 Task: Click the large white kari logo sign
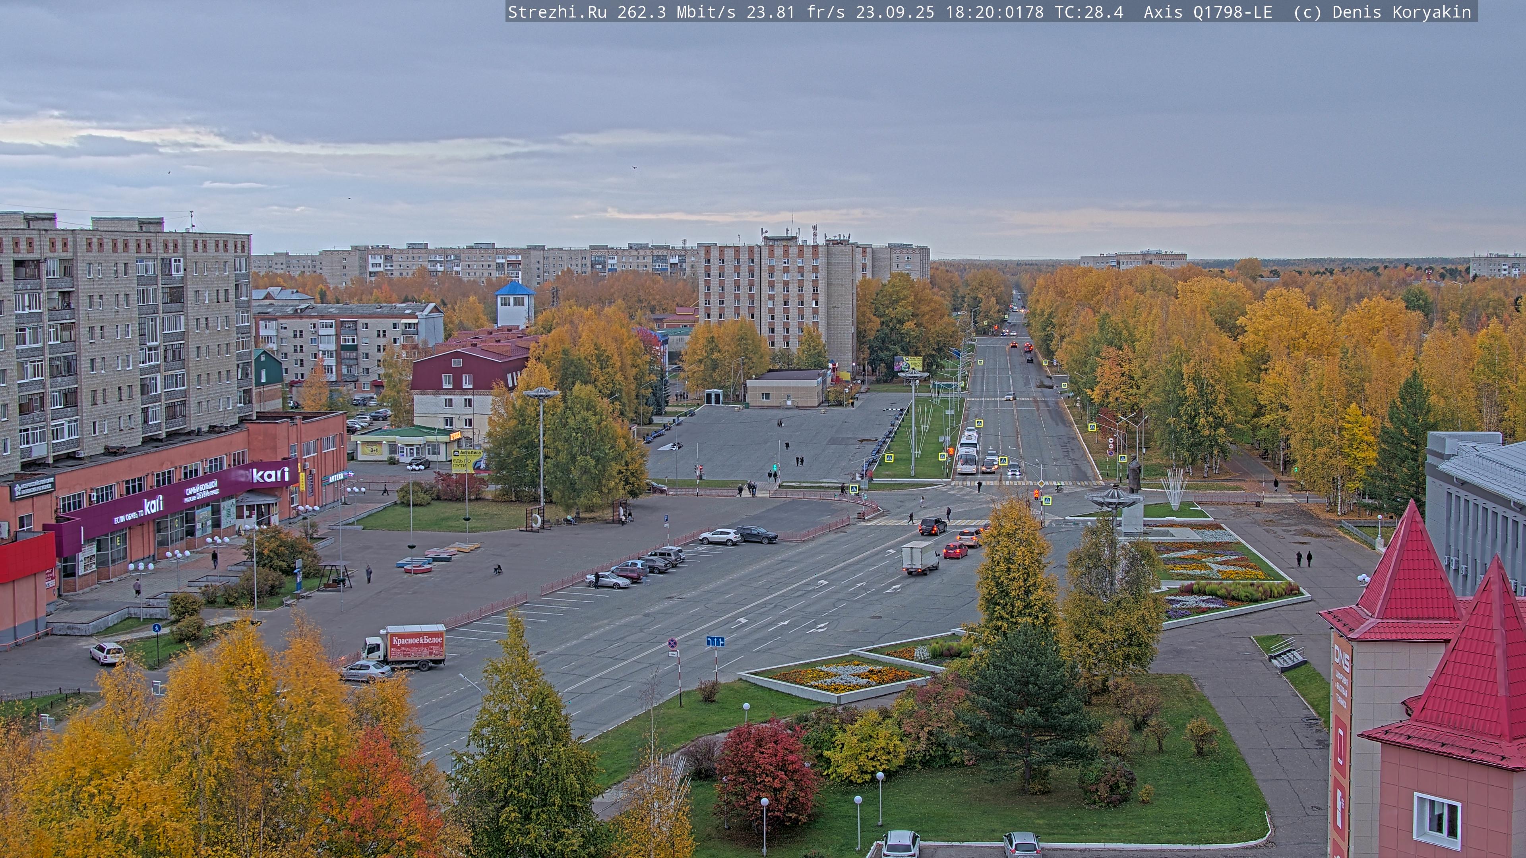point(270,475)
